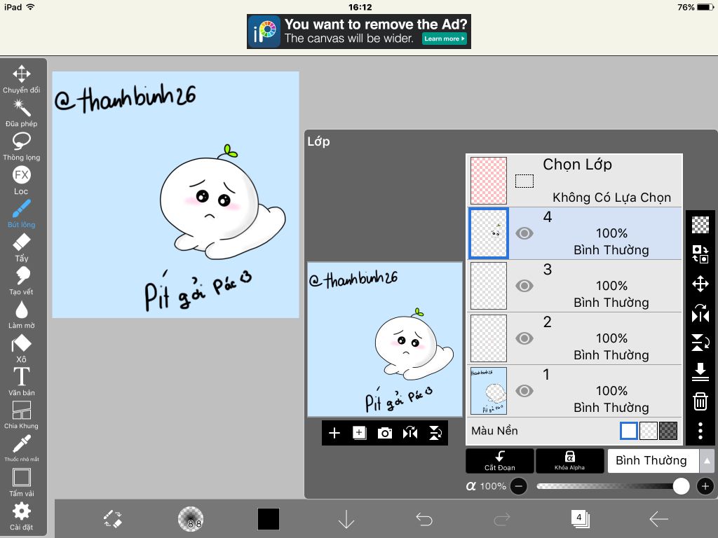
Task: Open the FX Lọc filter tool
Action: [22, 180]
